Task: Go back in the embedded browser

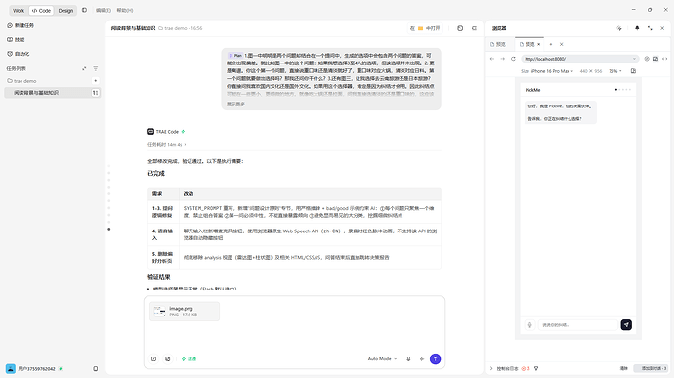Action: [492, 59]
